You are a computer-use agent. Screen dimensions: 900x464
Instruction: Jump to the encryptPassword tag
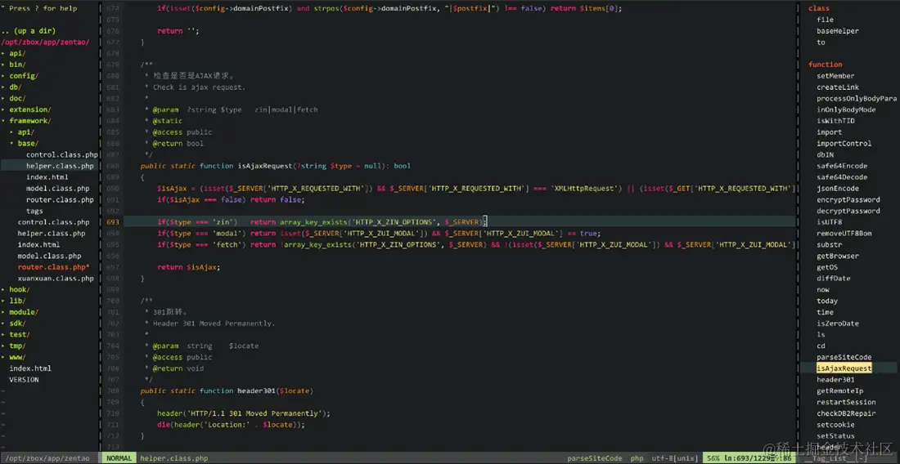(x=848, y=200)
